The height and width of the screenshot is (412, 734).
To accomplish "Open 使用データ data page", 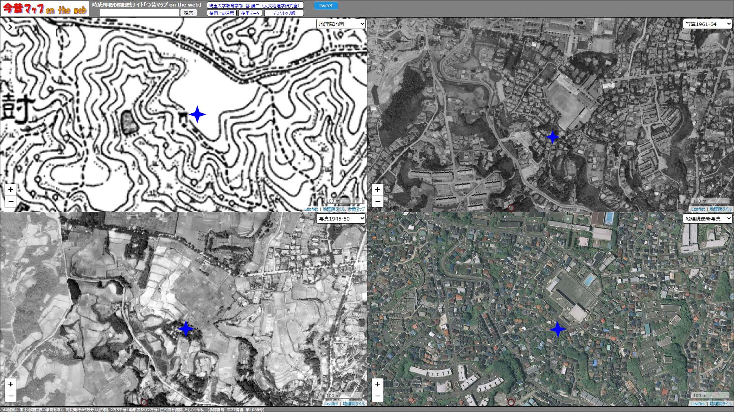I will [250, 13].
